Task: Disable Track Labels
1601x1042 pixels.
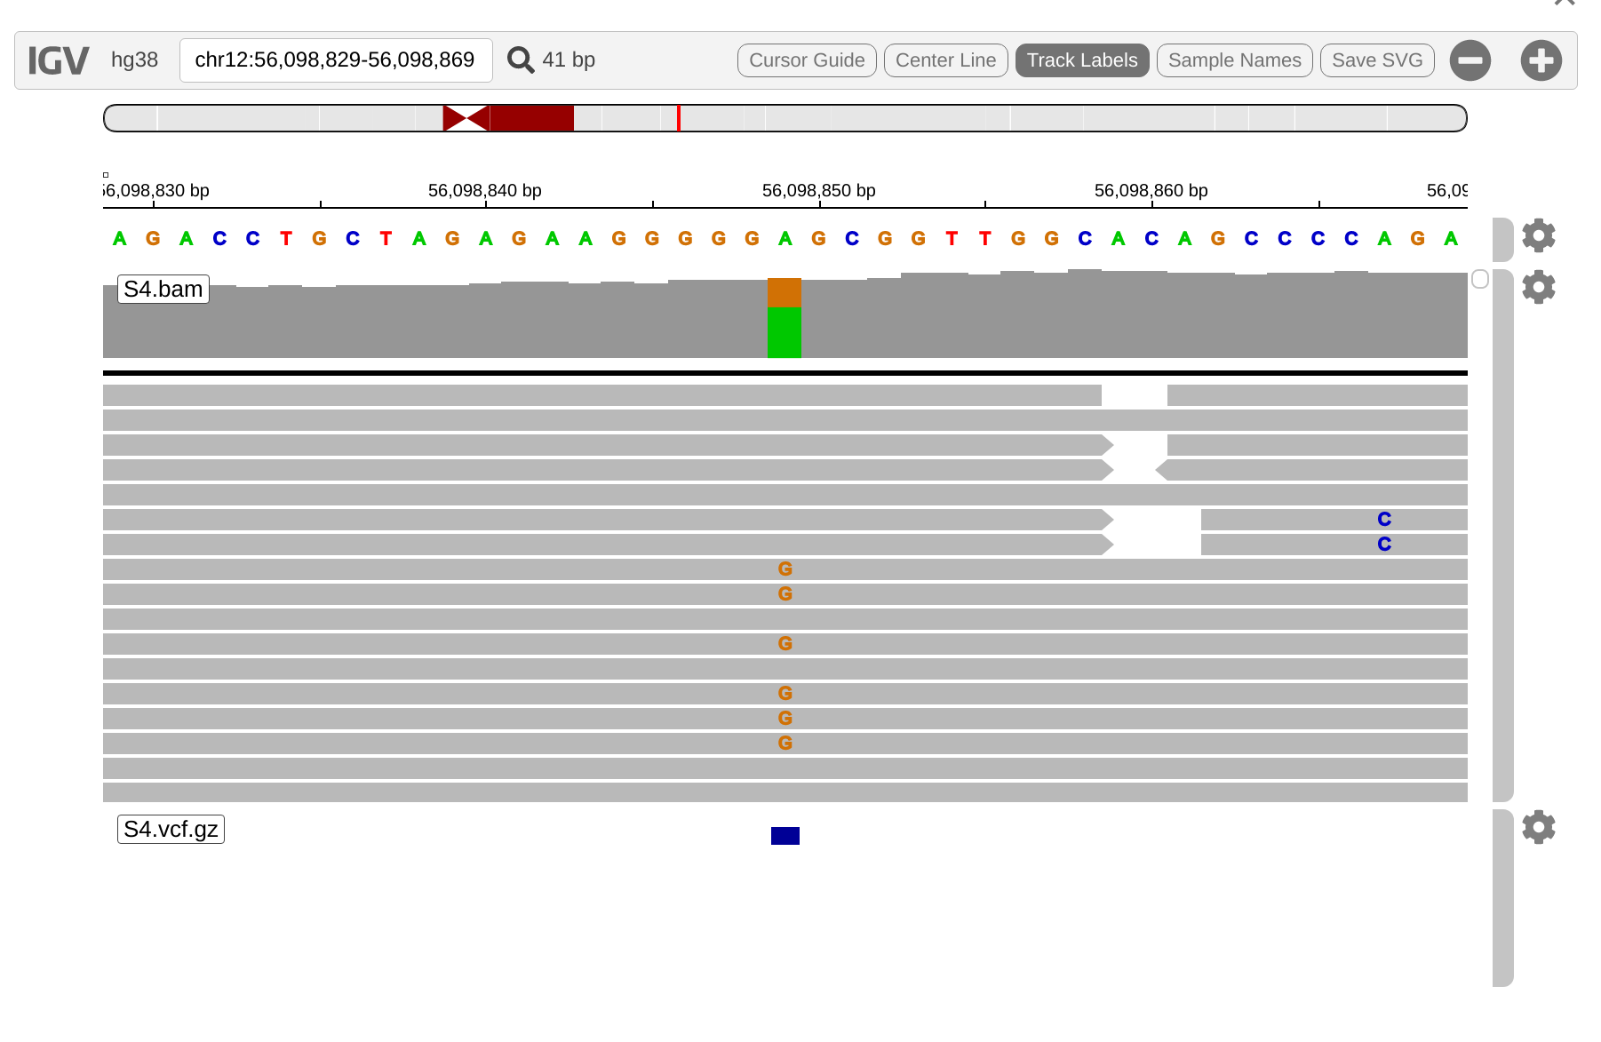Action: coord(1082,60)
